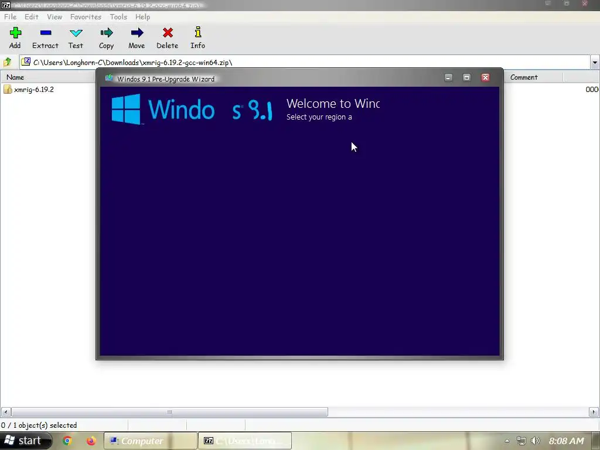Screen dimensions: 600x450
Task: Click the '0 / 1 object(s) selected' status
Action: [39, 425]
